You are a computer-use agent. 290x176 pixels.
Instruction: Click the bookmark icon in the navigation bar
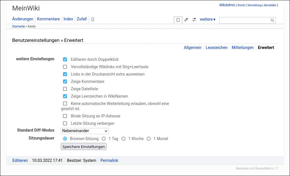point(92,19)
